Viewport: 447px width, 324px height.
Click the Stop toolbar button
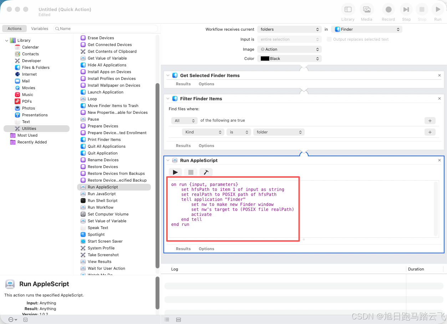pyautogui.click(x=422, y=10)
